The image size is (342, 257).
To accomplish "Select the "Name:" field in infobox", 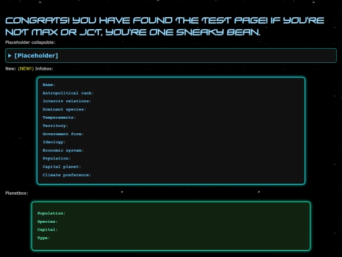I will [49, 85].
